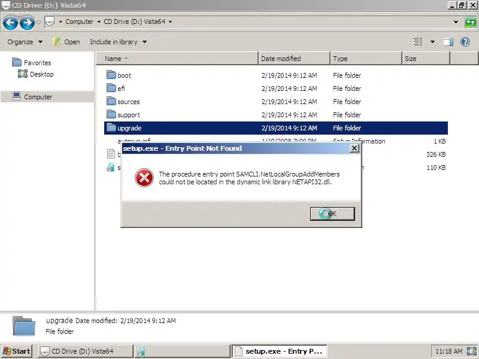Click Computer in the address breadcrumb
Image resolution: width=479 pixels, height=359 pixels.
click(x=80, y=22)
